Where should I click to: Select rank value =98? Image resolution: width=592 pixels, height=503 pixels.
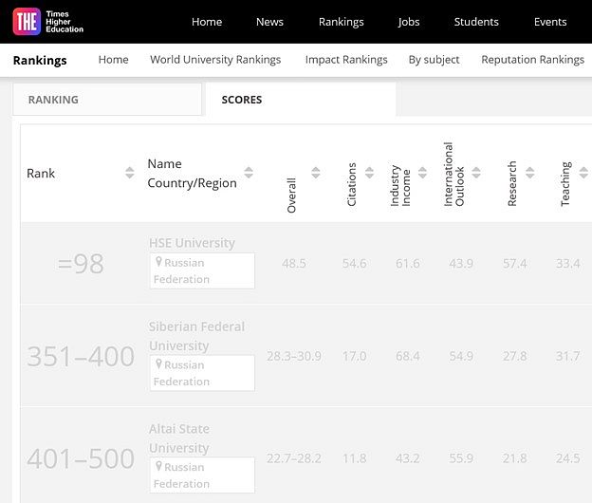pyautogui.click(x=80, y=264)
